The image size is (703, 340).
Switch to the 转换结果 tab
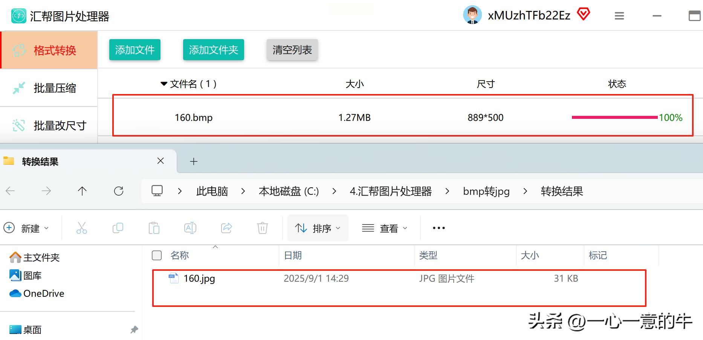coord(41,161)
